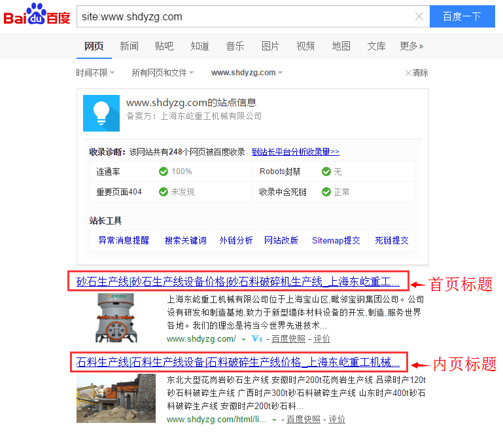503x434 pixels.
Task: Click the lightbulb site info icon
Action: click(101, 113)
